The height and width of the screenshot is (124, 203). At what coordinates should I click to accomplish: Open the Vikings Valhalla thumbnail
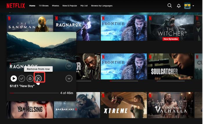(171, 105)
